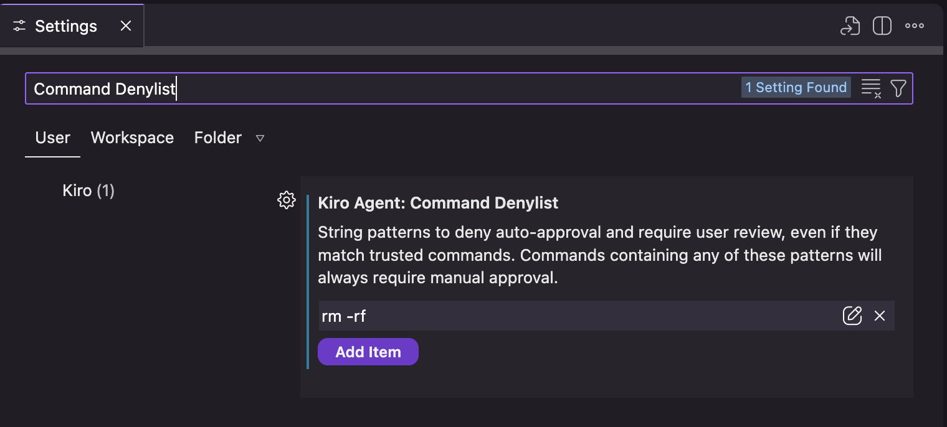Image resolution: width=947 pixels, height=427 pixels.
Task: Focus the settings search input field
Action: tap(374, 88)
